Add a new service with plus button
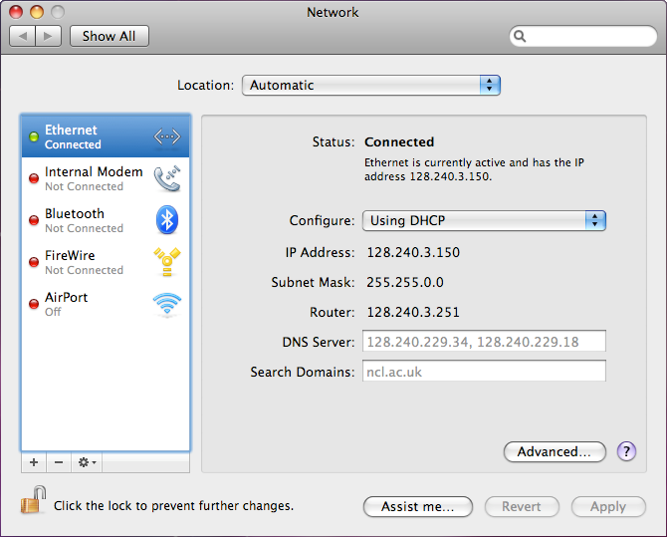Screen dimensions: 667x537 coord(34,462)
